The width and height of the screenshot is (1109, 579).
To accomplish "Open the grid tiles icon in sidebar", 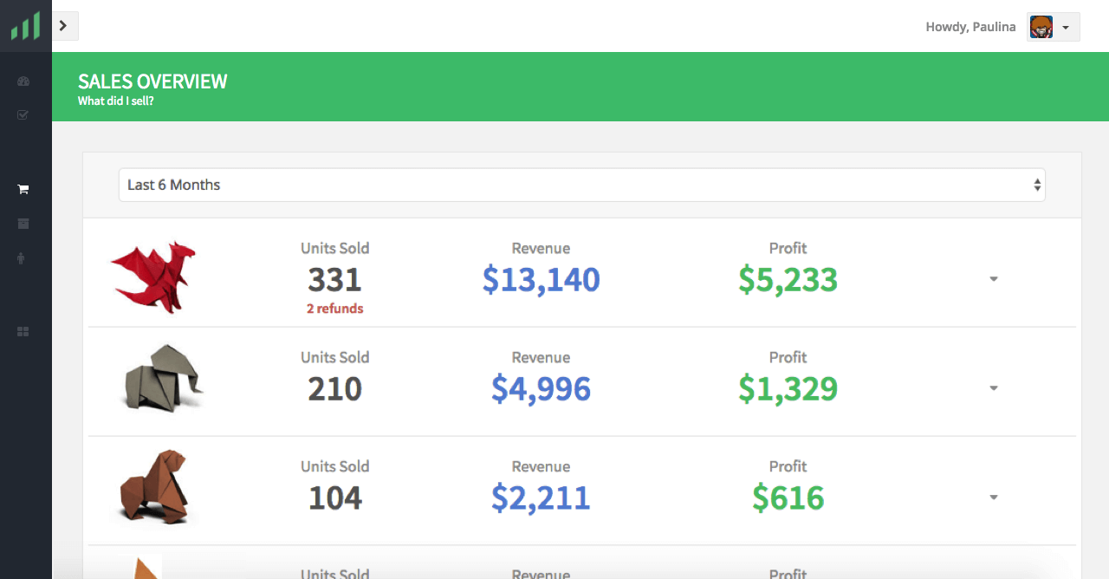I will pos(23,332).
